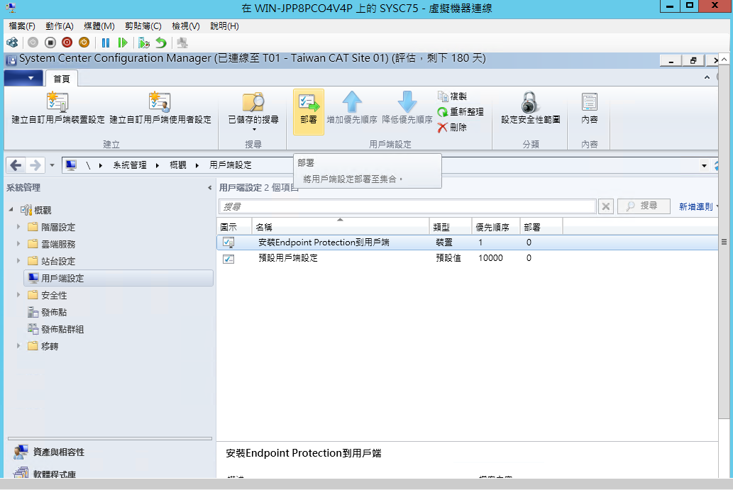733x490 pixels.
Task: Collapse the 概觀 tree node
Action: pos(11,210)
